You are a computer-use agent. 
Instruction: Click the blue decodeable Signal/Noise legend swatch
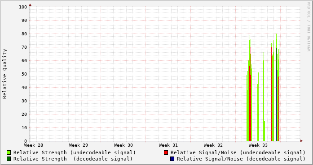172,159
